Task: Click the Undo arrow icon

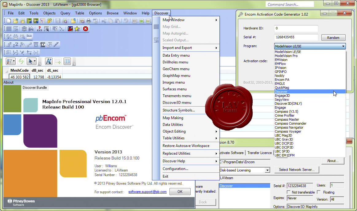Action: pyautogui.click(x=126, y=21)
